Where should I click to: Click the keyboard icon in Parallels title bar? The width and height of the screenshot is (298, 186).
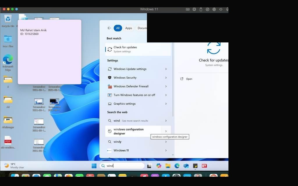[188, 9]
